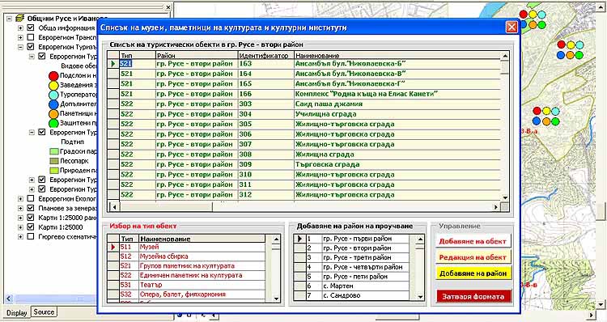Viewport: 607px width, 322px height.
Task: Expand the Еврорегион Еколог tree node
Action: tap(20, 198)
